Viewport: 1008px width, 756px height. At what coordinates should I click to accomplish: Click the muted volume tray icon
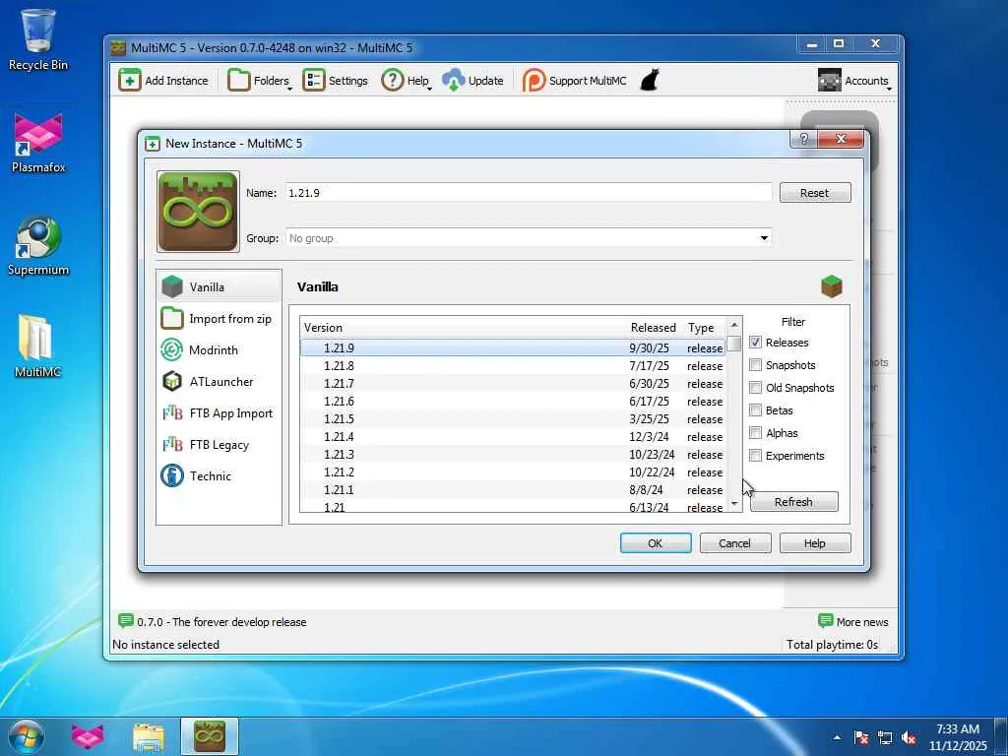coord(909,738)
